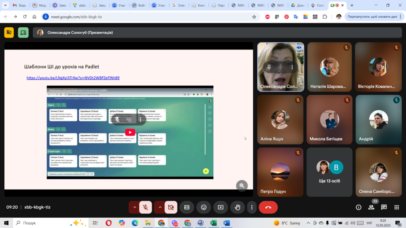Image resolution: width=406 pixels, height=228 pixels.
Task: Open the Chrome extensions puzzle icon
Action: click(x=325, y=17)
